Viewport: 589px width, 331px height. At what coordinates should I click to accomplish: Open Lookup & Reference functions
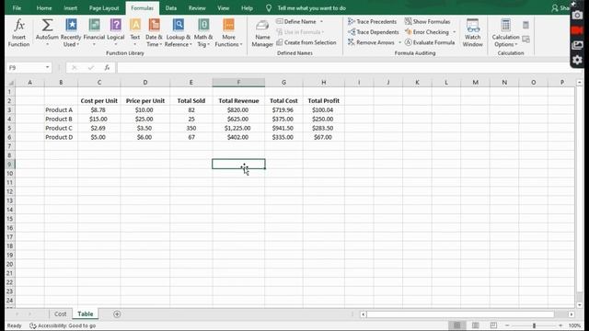point(179,33)
